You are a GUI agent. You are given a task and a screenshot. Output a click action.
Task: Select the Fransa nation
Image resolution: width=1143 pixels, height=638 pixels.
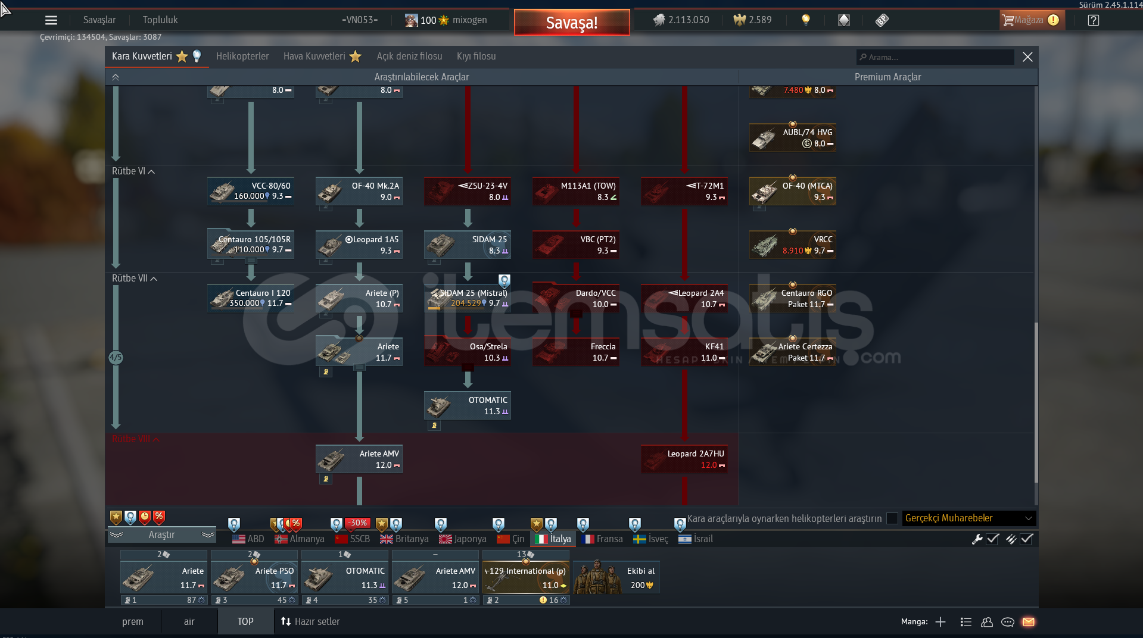pyautogui.click(x=602, y=539)
